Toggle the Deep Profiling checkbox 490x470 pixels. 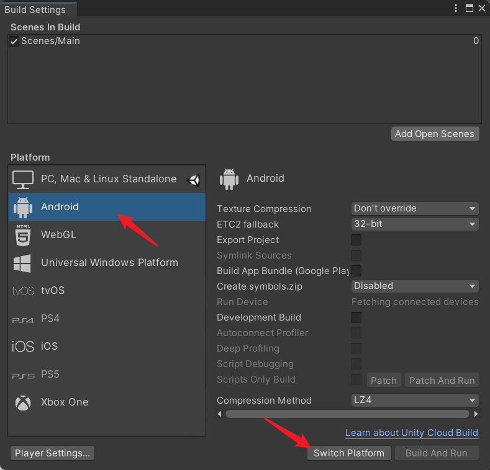tap(356, 348)
